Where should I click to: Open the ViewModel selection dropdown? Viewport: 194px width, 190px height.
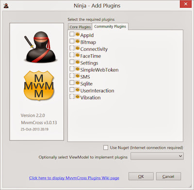point(157,156)
